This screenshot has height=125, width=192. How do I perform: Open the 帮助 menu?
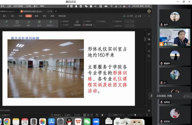click(x=42, y=6)
